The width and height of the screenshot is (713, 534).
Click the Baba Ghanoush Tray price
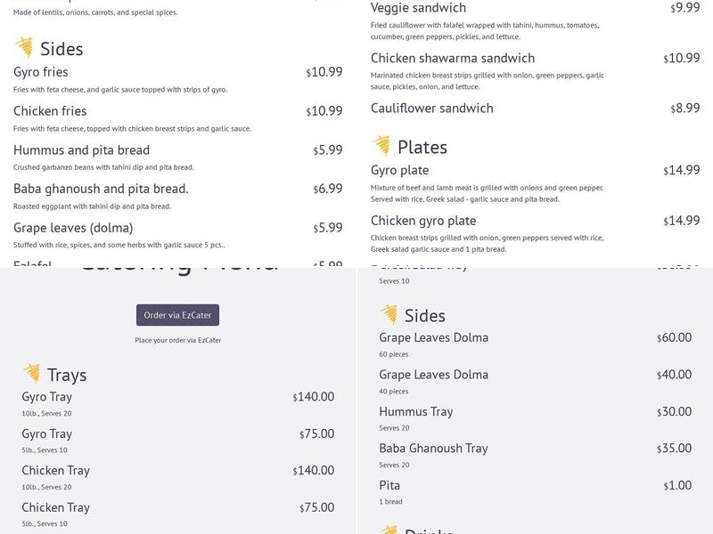pos(672,449)
